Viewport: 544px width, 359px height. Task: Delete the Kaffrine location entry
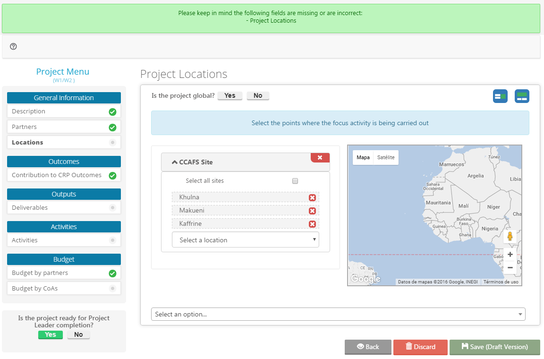tap(312, 224)
